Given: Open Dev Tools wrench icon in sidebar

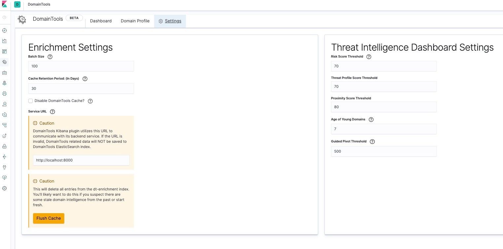Looking at the screenshot, I should tap(4, 167).
